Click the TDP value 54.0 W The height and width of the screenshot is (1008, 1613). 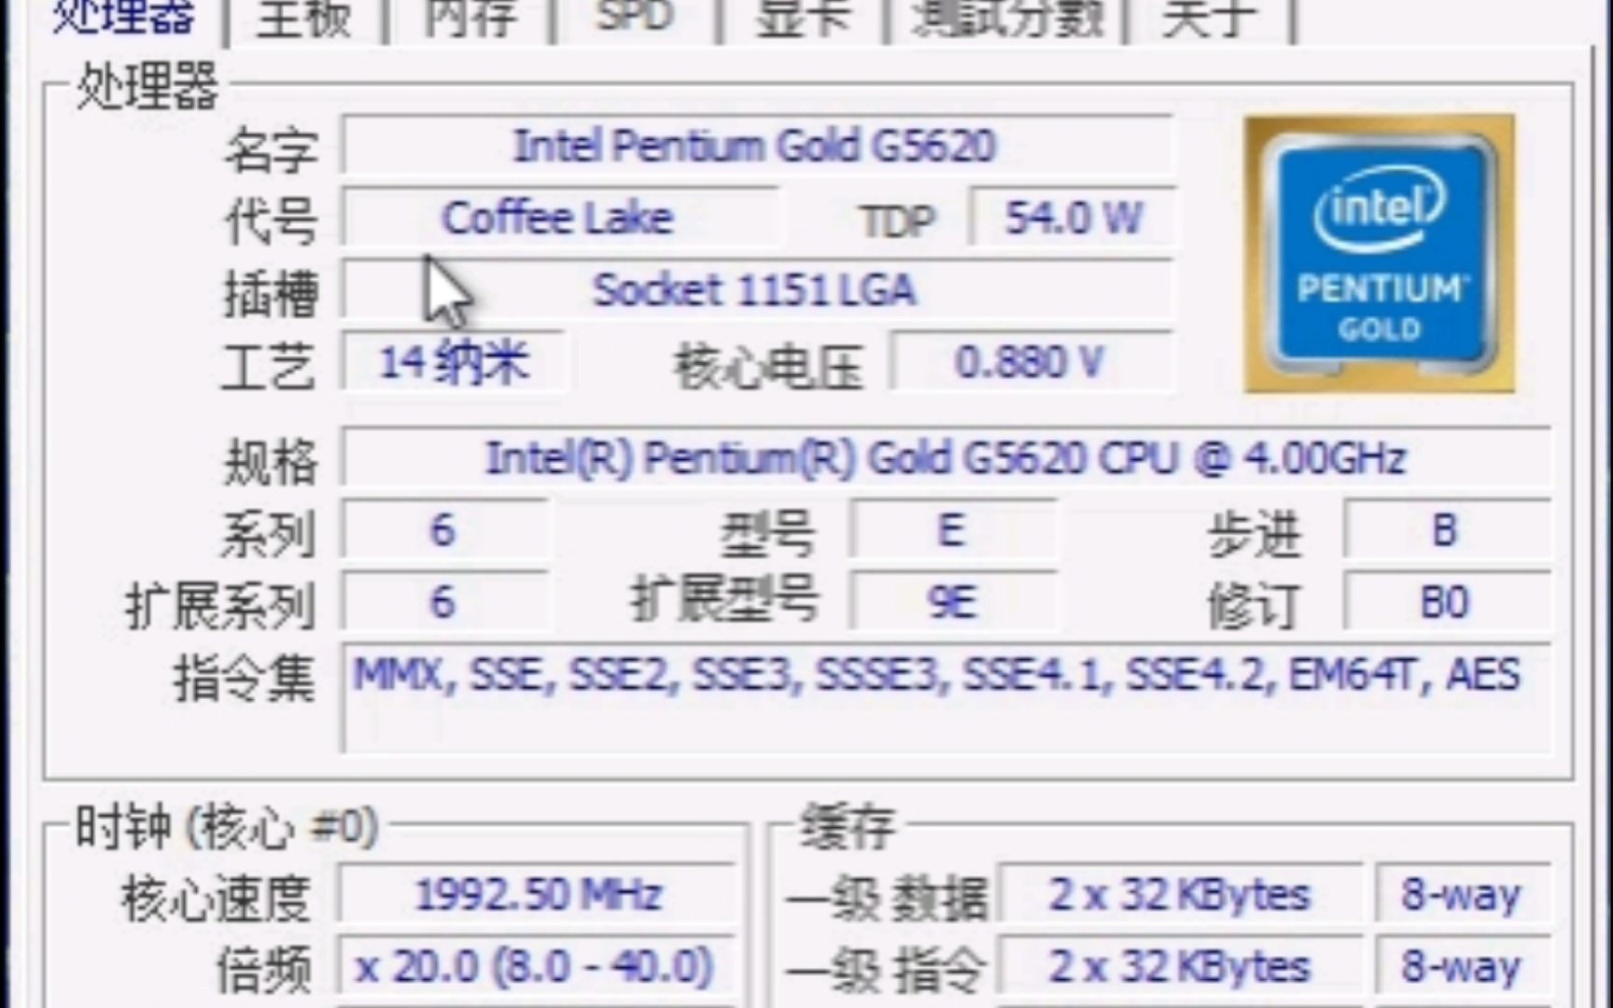(1072, 218)
